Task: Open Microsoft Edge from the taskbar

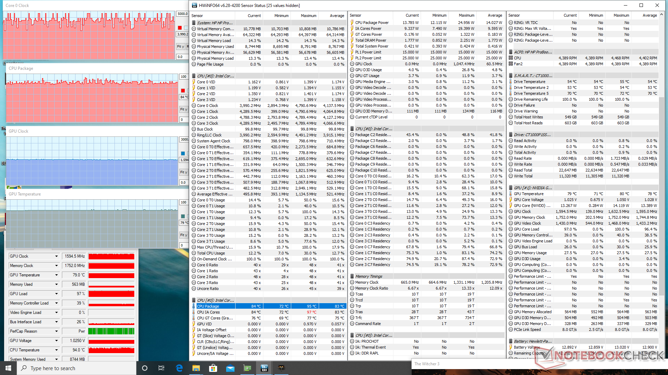Action: click(179, 368)
